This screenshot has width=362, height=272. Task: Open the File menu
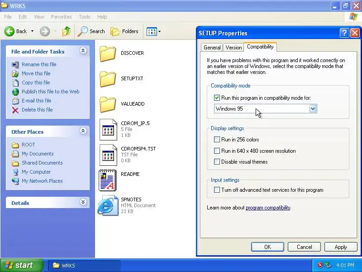point(8,17)
